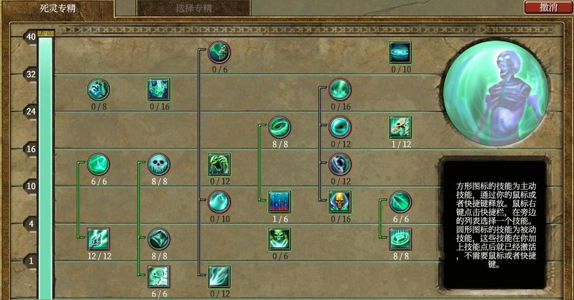Click the bone dragon skull skill 1/12
Image resolution: width=574 pixels, height=300 pixels.
tap(400, 127)
